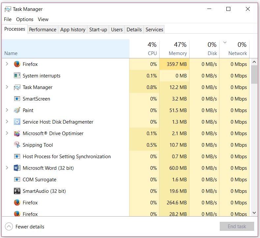Switch to the Start-up tab

[98, 30]
